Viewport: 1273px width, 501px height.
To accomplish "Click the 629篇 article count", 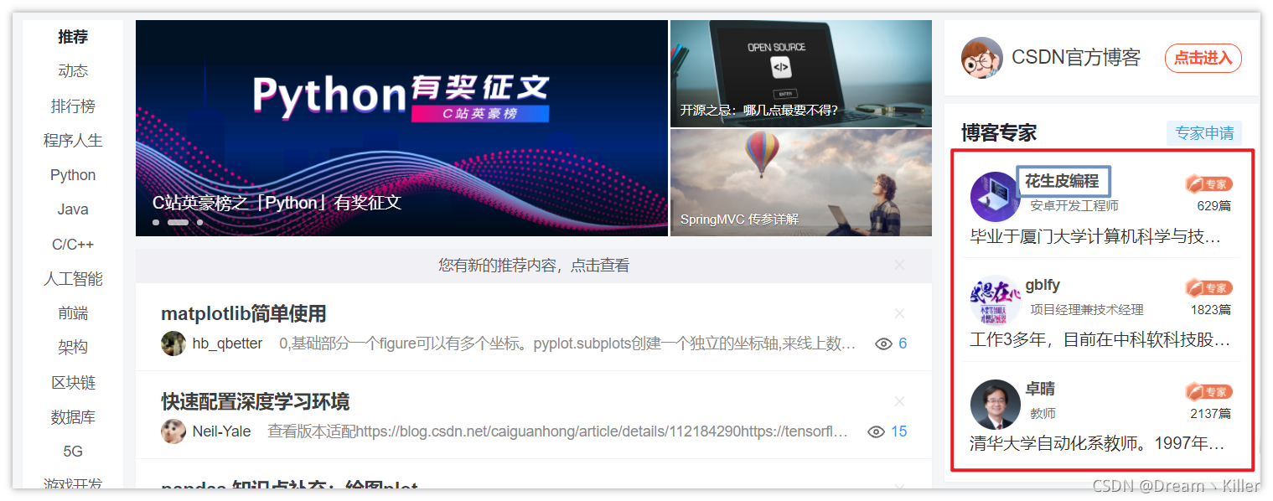I will pos(1213,205).
